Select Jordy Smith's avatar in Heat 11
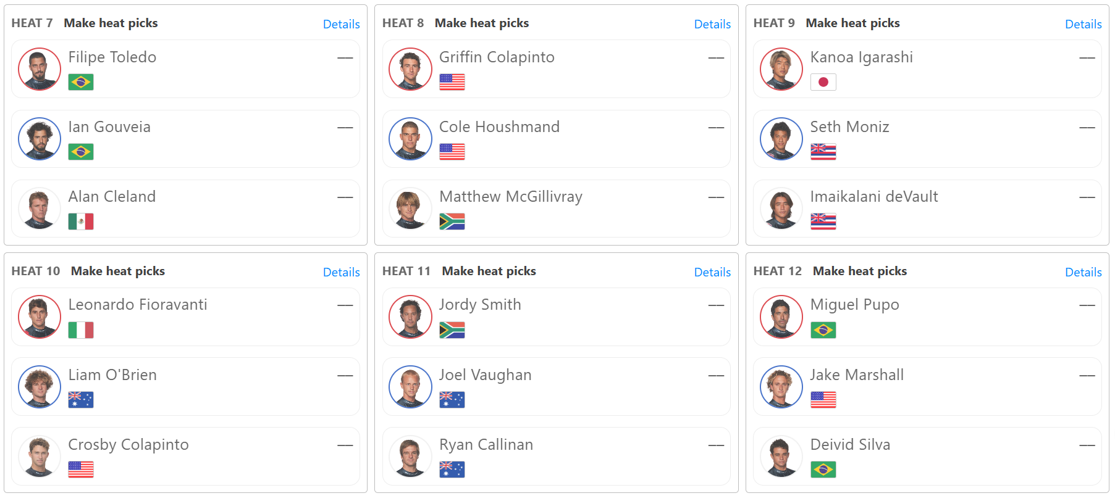The image size is (1115, 501). click(x=410, y=317)
